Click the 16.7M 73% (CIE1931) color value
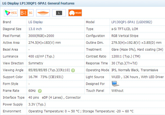The height and width of the screenshot is (115, 165). pos(46,77)
